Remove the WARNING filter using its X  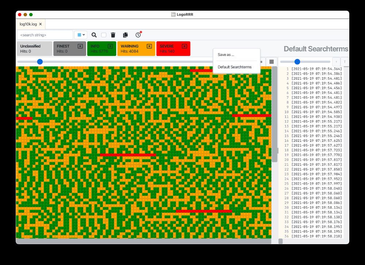click(149, 46)
